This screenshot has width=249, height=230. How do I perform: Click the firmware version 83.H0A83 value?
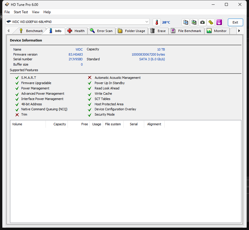[75, 54]
